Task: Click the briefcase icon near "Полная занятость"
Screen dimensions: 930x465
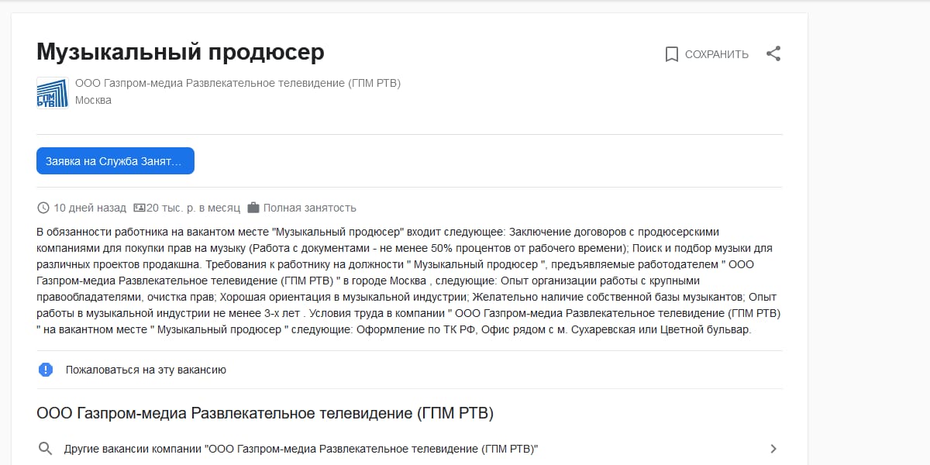Action: click(x=252, y=208)
